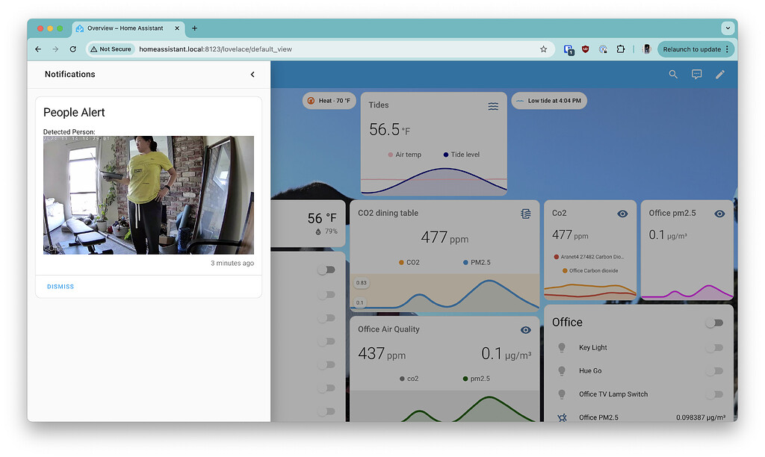Collapse the Notifications panel
The image size is (765, 457).
253,74
